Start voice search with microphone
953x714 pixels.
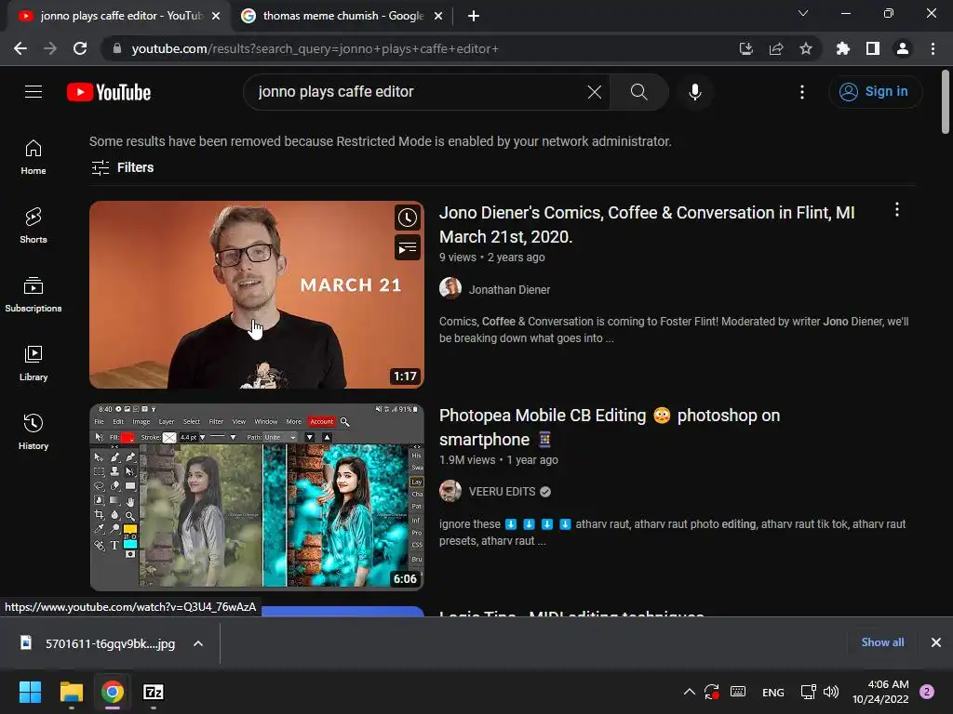(x=694, y=92)
